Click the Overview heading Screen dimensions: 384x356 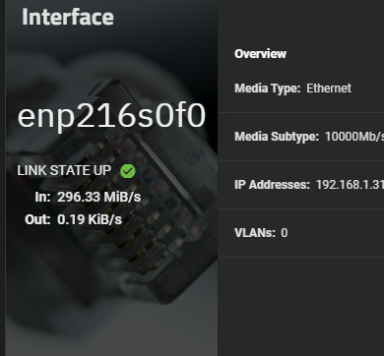pyautogui.click(x=260, y=54)
